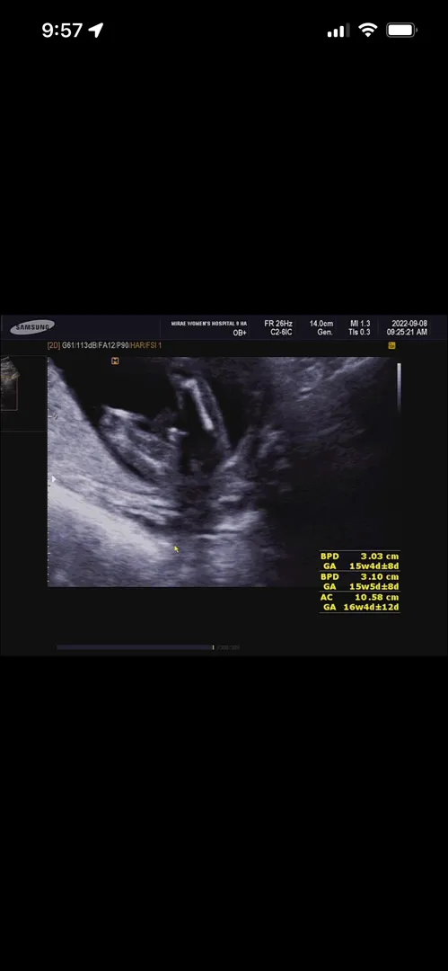This screenshot has height=971, width=448.
Task: Click the OB+ preset label
Action: (240, 333)
